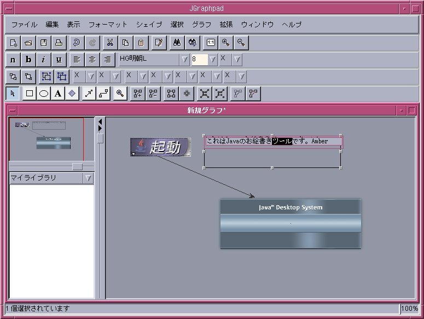Collapse side panel with left-pointing split arrow
The height and width of the screenshot is (319, 424).
(100, 122)
